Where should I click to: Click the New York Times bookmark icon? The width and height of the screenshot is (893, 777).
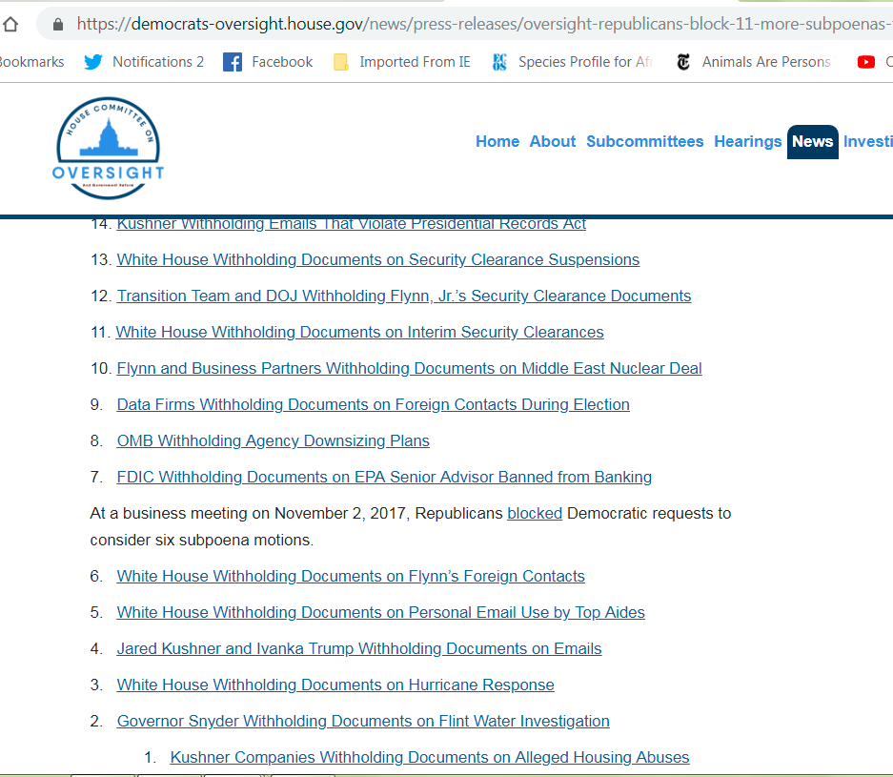click(683, 62)
